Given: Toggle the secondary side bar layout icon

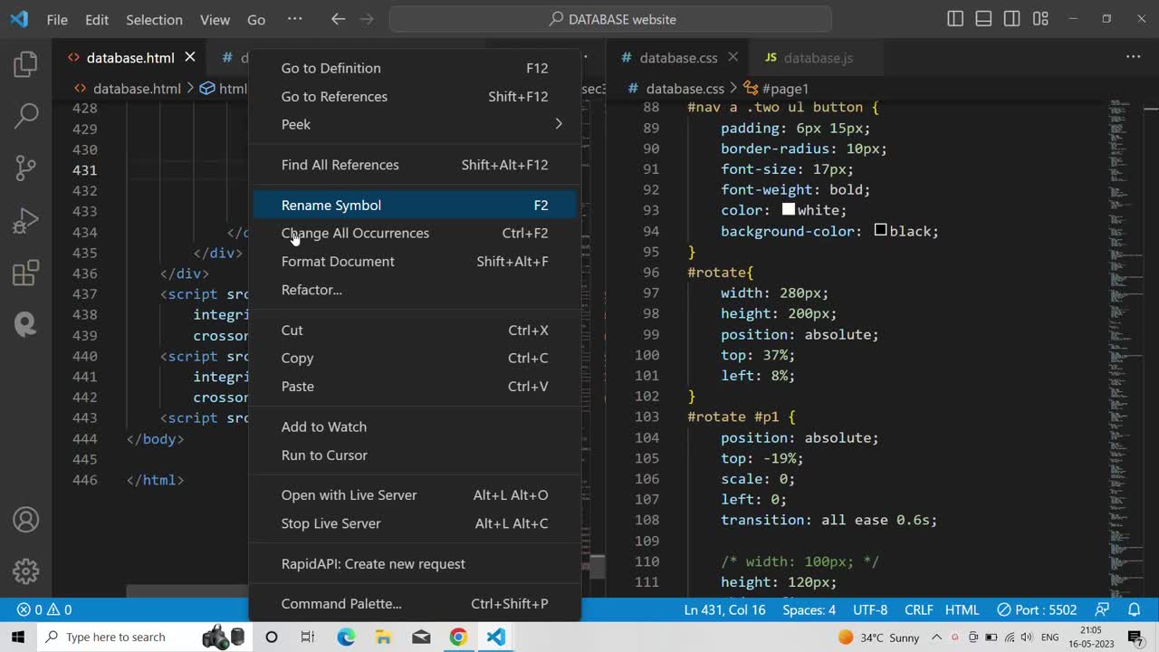Looking at the screenshot, I should point(1012,19).
